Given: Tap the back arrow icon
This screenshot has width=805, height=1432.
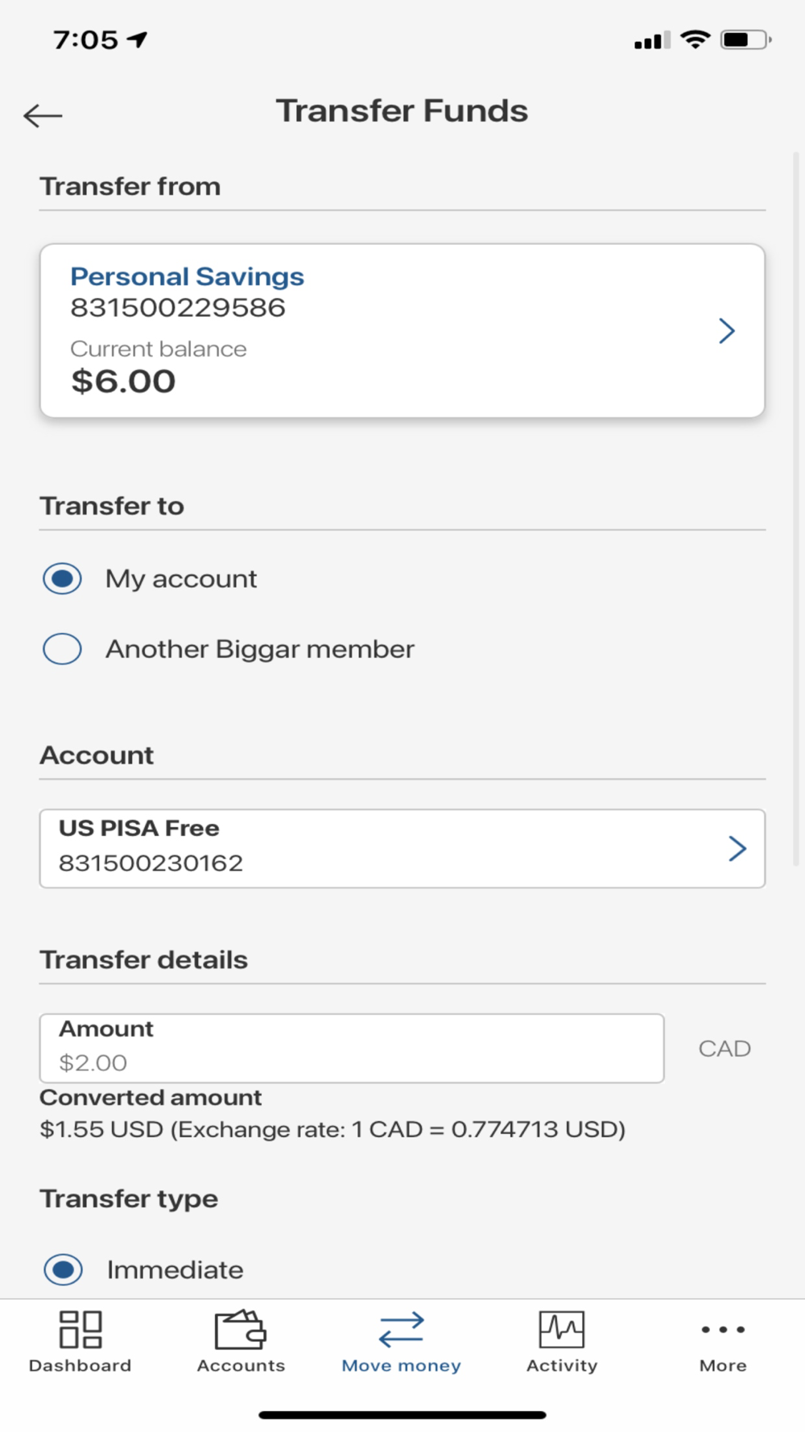Looking at the screenshot, I should (x=43, y=116).
